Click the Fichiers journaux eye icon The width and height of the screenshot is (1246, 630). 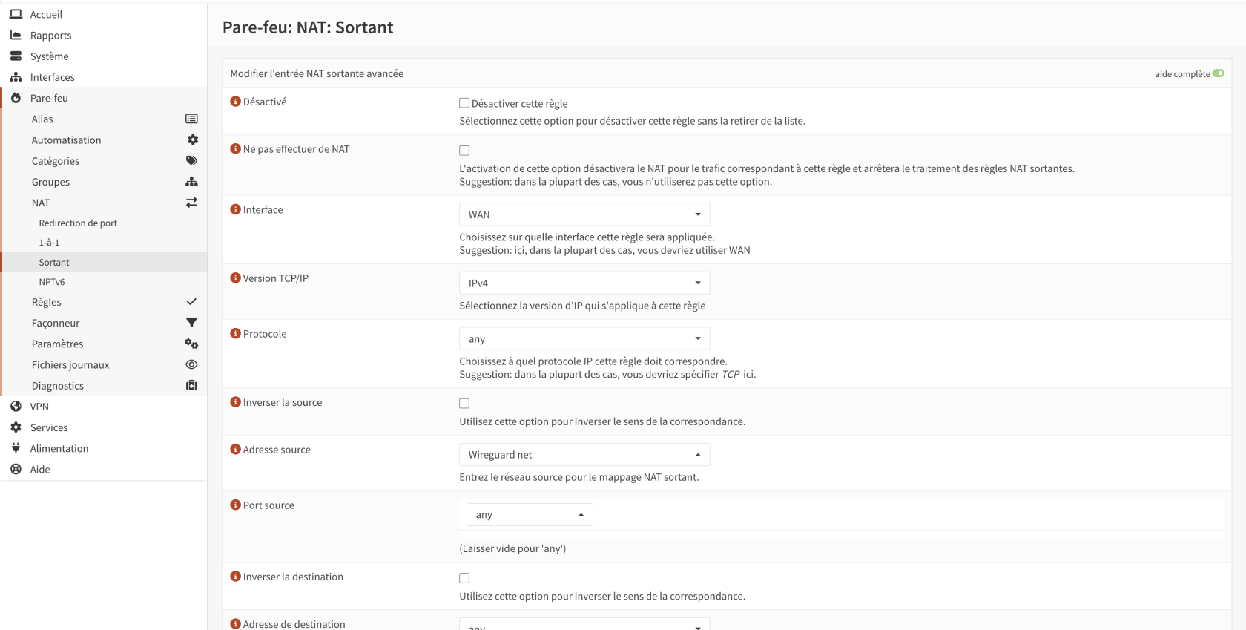(x=191, y=364)
